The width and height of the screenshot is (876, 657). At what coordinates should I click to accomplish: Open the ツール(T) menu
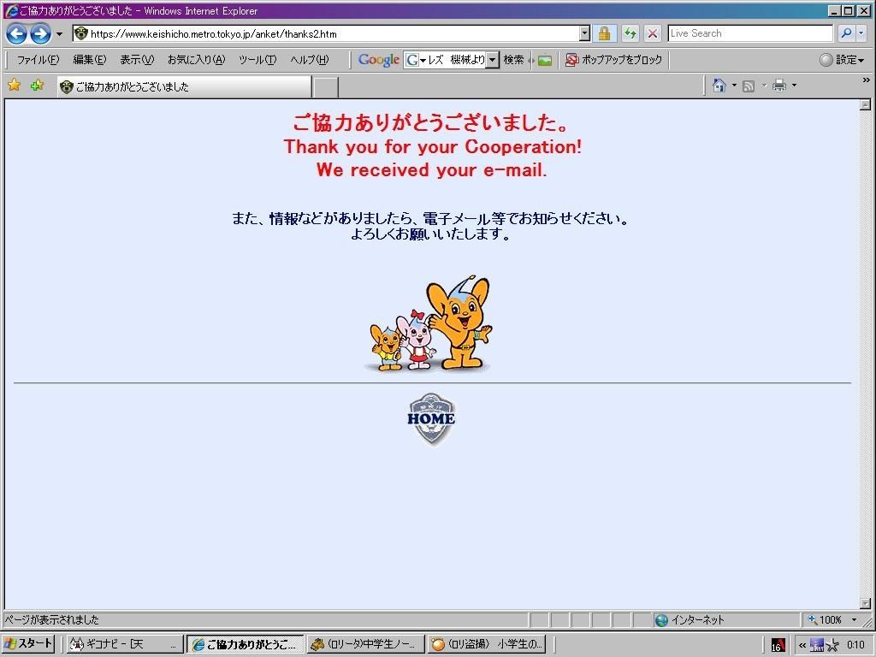[257, 60]
